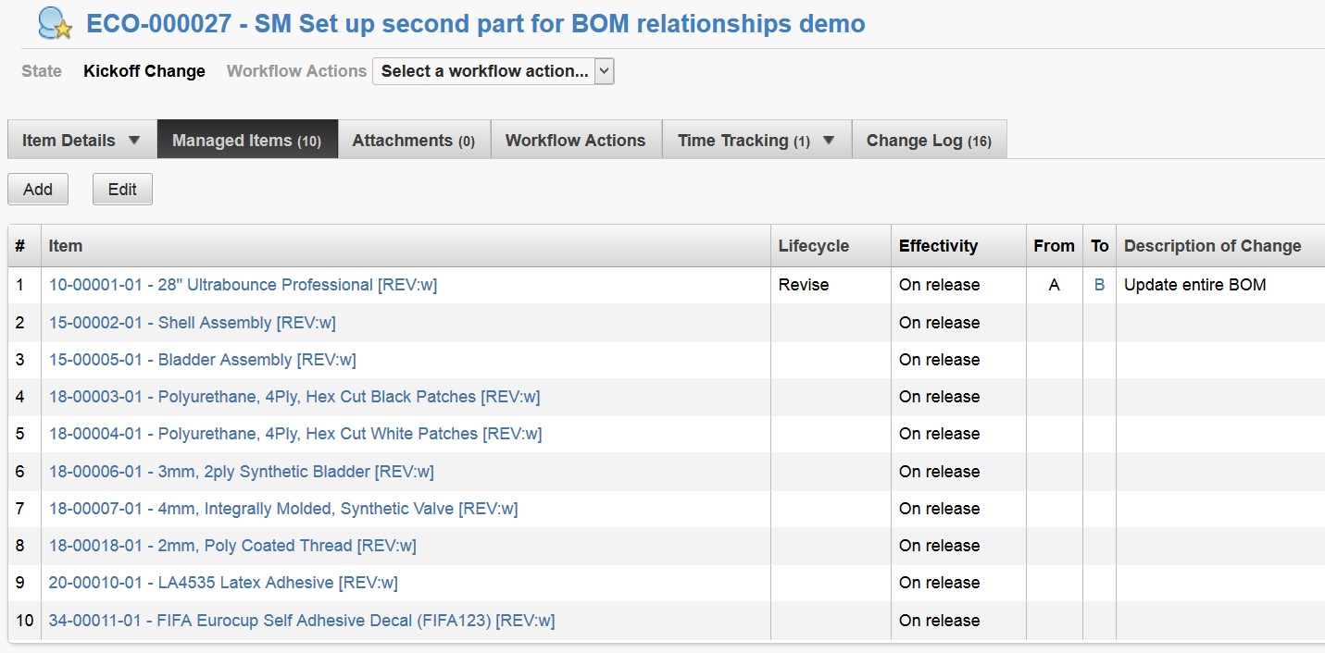The width and height of the screenshot is (1325, 653).
Task: Click the Item column header
Action: [x=65, y=246]
